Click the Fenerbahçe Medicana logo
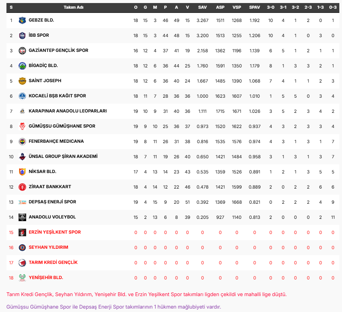Screen dimensions: 342x312 pos(22,142)
